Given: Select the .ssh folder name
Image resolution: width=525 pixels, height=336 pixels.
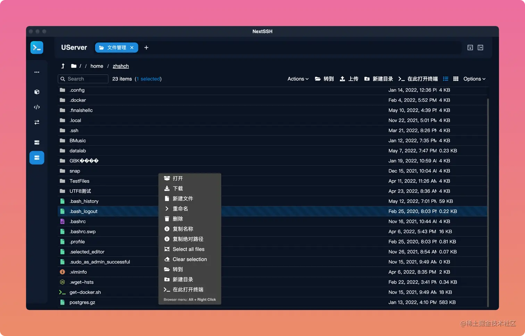Looking at the screenshot, I should coord(74,131).
